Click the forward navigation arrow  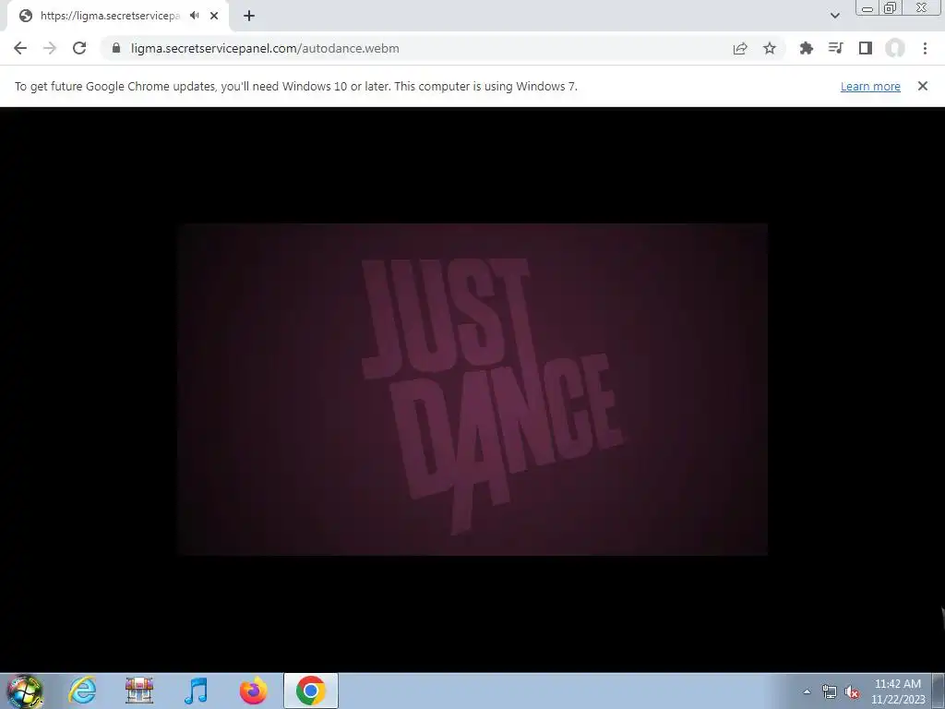point(50,48)
